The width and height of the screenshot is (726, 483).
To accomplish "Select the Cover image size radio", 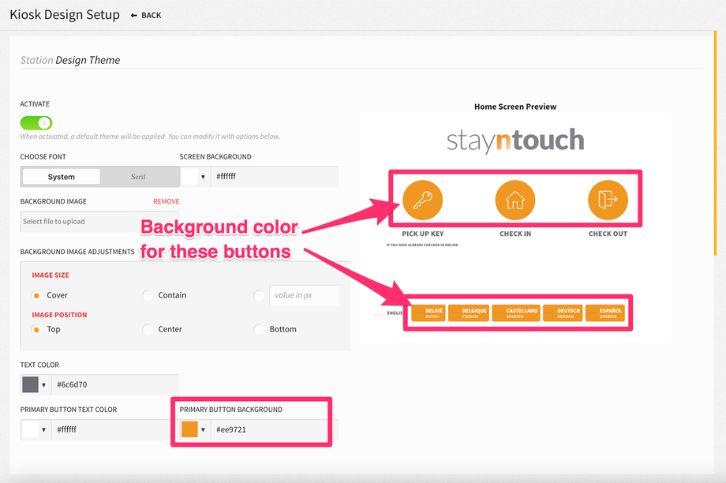I will pos(36,295).
